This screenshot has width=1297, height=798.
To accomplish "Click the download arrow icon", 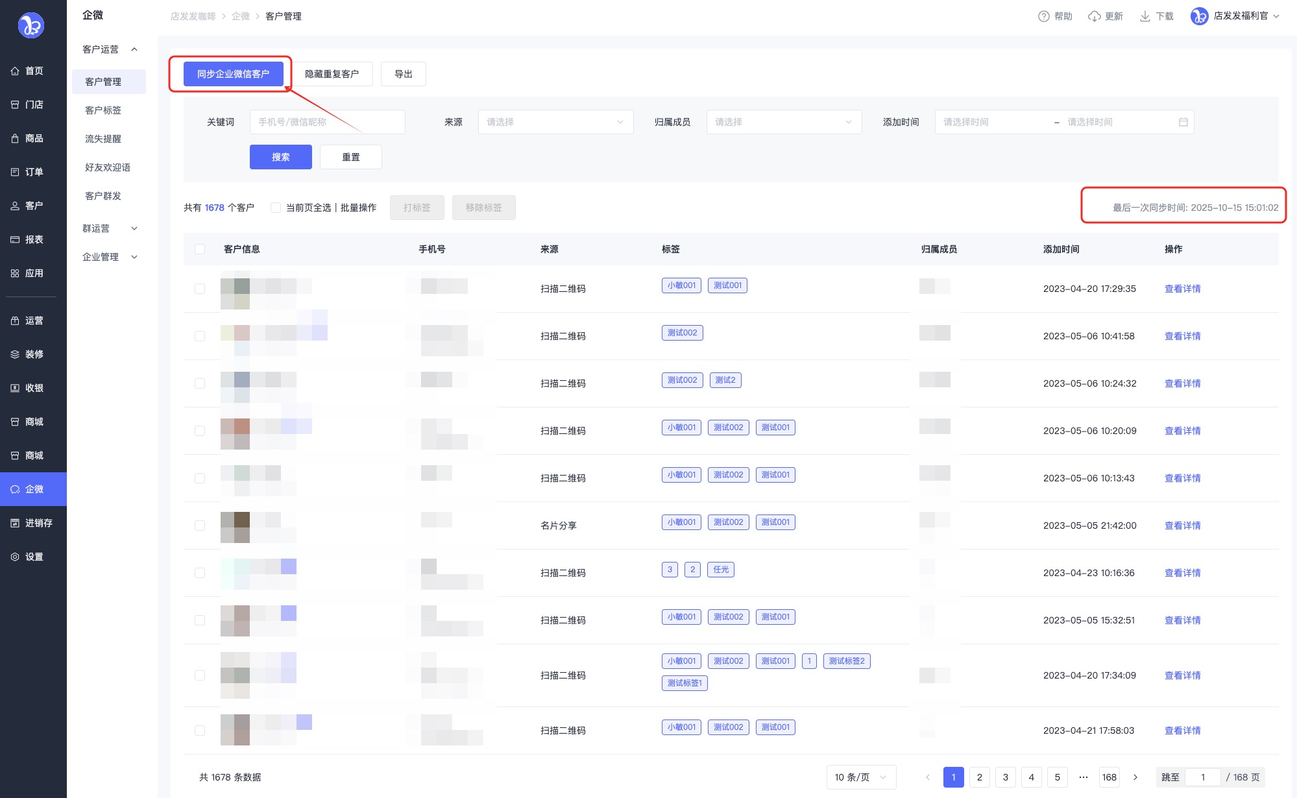I will tap(1145, 16).
